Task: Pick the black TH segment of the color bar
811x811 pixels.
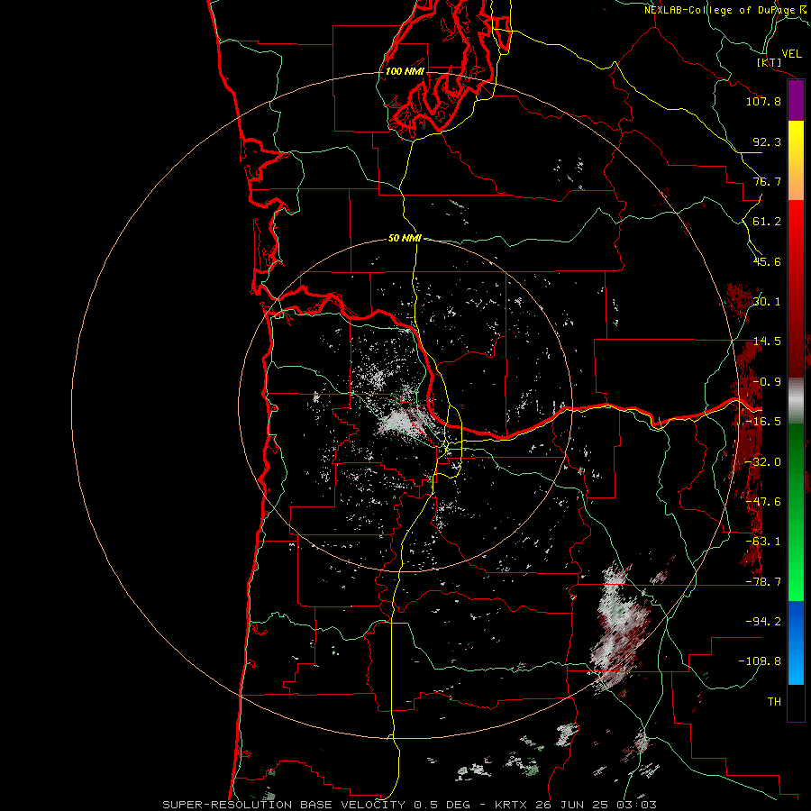Action: point(796,702)
